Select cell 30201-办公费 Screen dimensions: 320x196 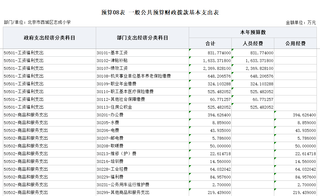click(x=142, y=115)
